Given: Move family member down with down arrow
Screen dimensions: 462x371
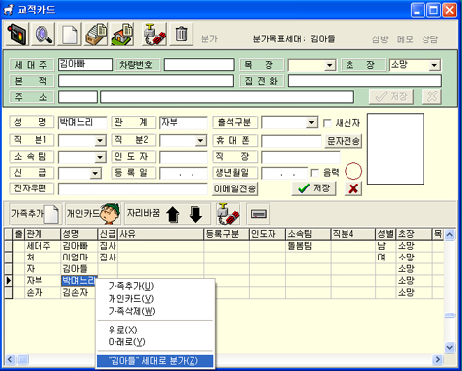Looking at the screenshot, I should pyautogui.click(x=195, y=214).
